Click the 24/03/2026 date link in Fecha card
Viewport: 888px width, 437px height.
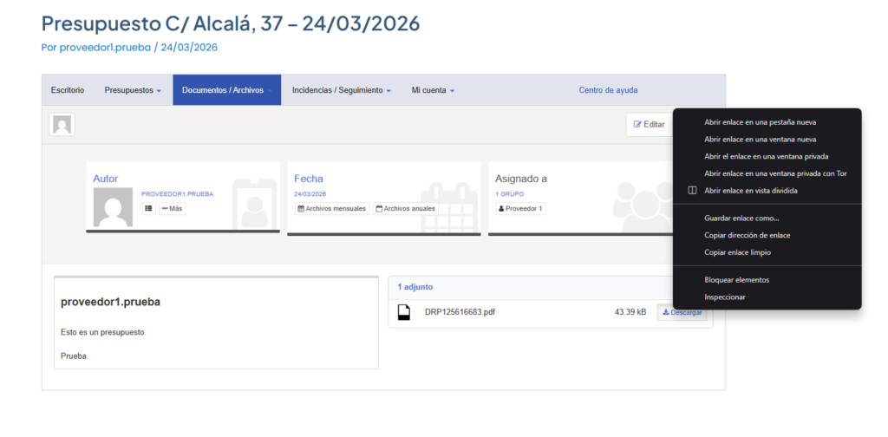click(x=310, y=193)
